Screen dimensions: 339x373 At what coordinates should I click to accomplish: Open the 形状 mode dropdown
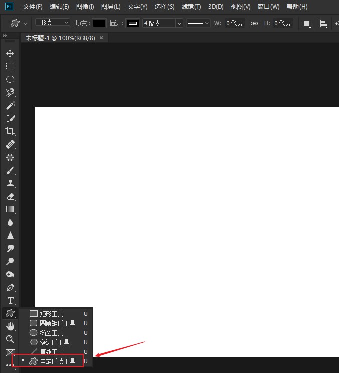53,22
